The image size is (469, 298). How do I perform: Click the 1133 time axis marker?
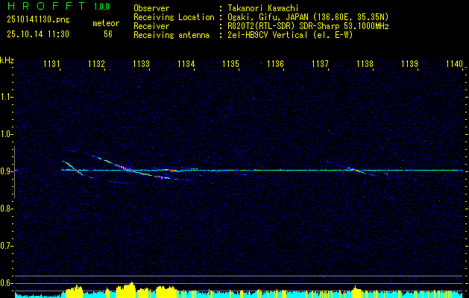click(x=141, y=63)
